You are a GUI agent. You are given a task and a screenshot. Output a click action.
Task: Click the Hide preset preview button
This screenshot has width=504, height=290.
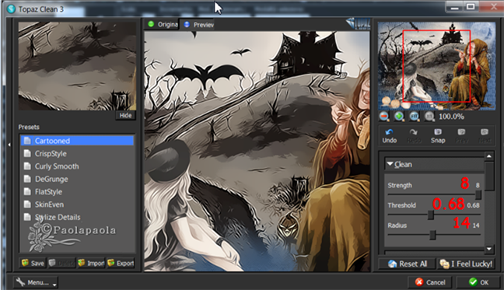click(125, 115)
